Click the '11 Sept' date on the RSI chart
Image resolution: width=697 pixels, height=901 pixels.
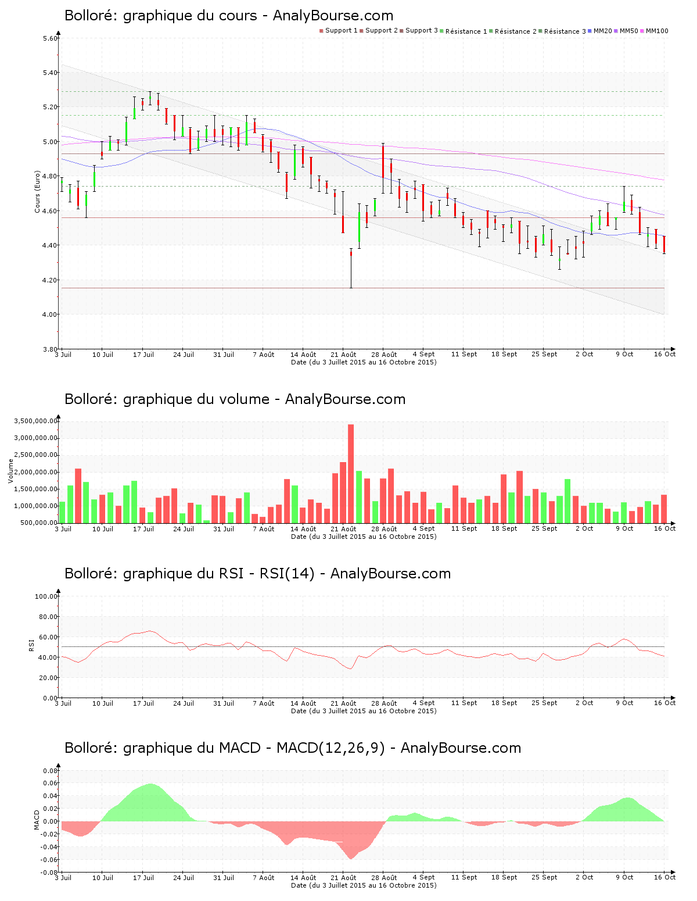coord(464,703)
